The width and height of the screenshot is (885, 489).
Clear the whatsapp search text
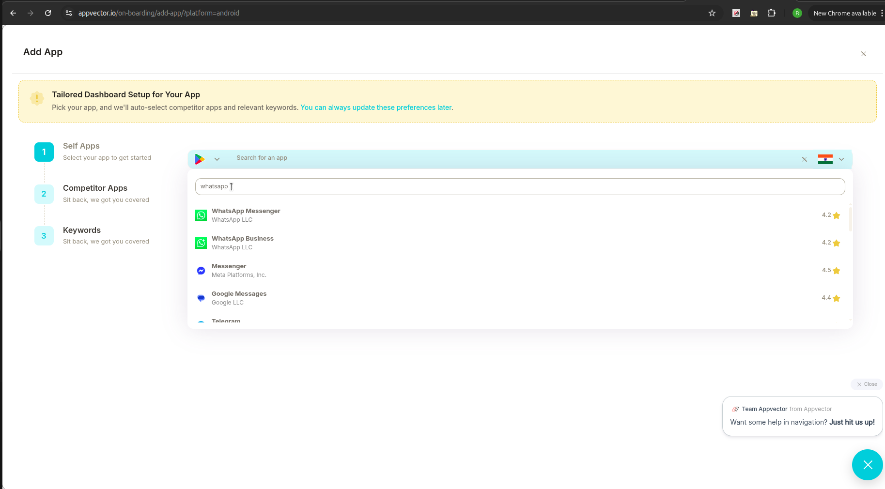(804, 159)
